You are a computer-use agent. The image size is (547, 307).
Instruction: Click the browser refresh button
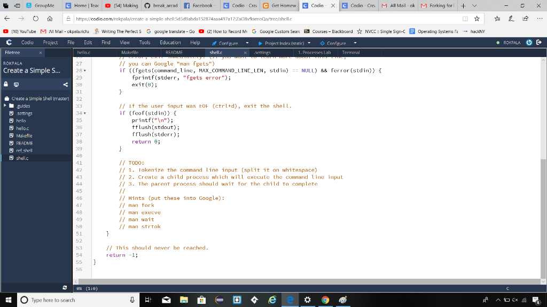click(x=36, y=19)
